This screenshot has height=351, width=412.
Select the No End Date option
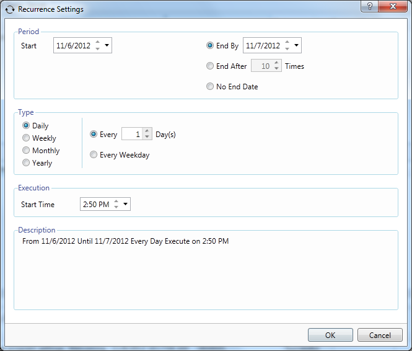[x=211, y=87]
